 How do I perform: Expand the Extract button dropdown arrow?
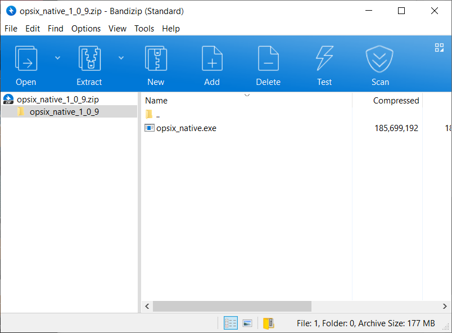click(121, 58)
